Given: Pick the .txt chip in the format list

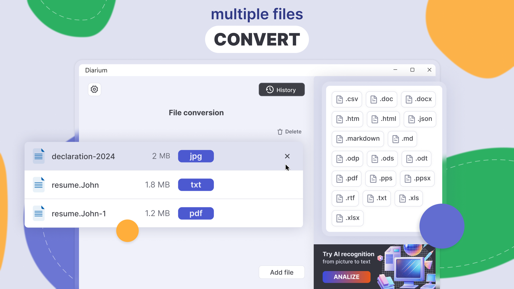Looking at the screenshot, I should [377, 198].
